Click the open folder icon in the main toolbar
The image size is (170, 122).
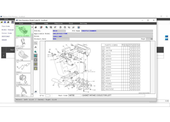pos(1,22)
